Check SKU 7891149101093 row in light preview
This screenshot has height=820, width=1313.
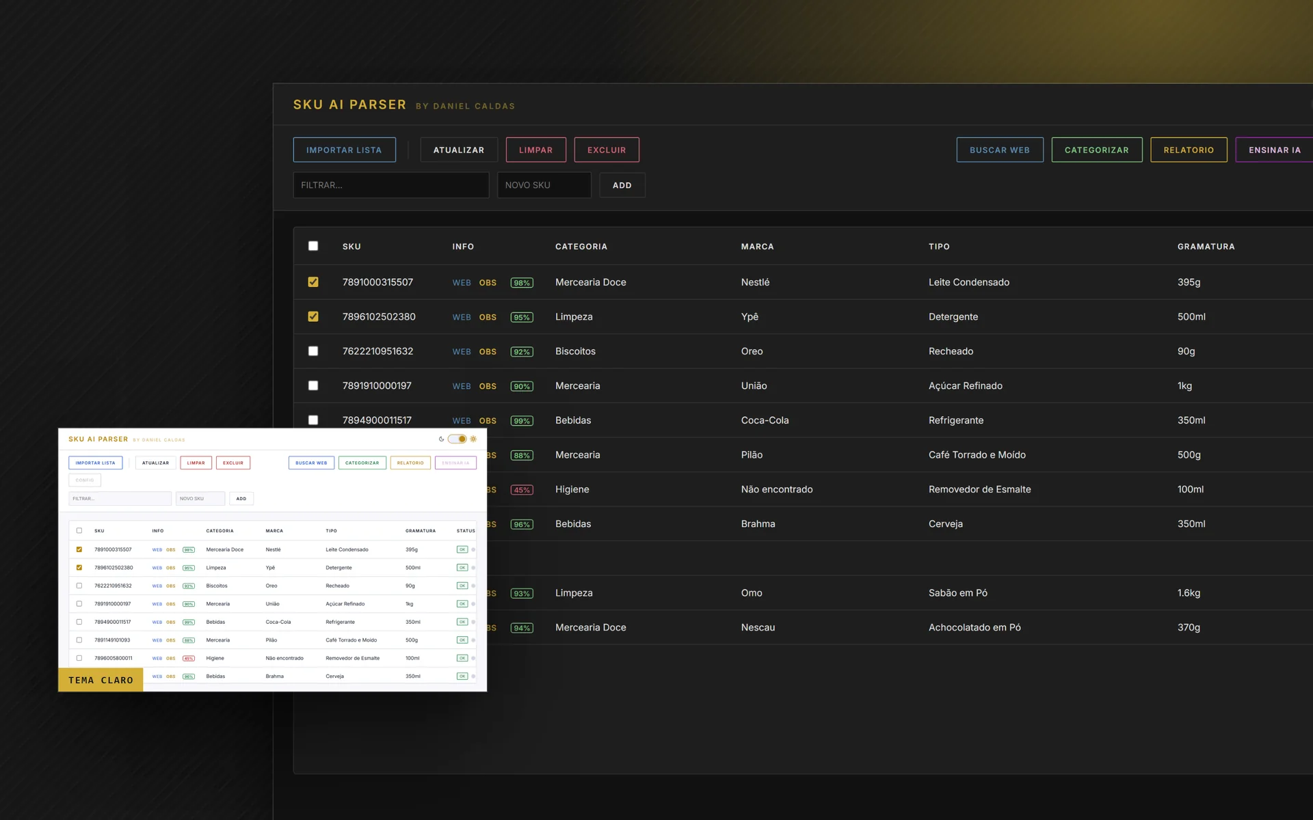79,640
